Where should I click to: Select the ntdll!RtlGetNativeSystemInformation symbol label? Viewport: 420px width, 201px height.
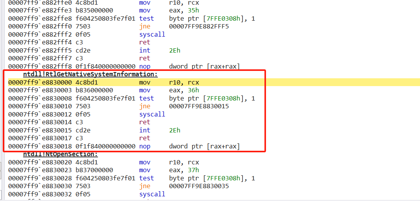click(91, 74)
